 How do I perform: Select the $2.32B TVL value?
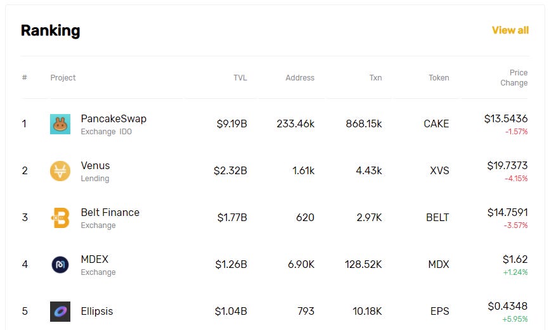tap(230, 171)
